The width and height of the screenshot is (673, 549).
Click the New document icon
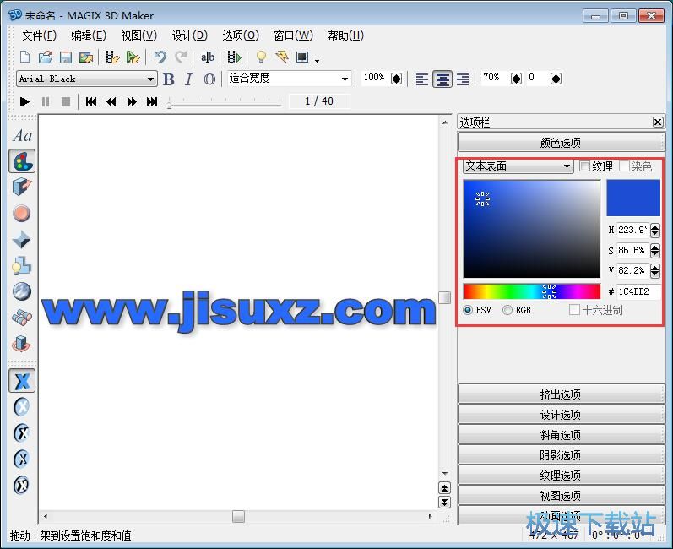tap(24, 57)
